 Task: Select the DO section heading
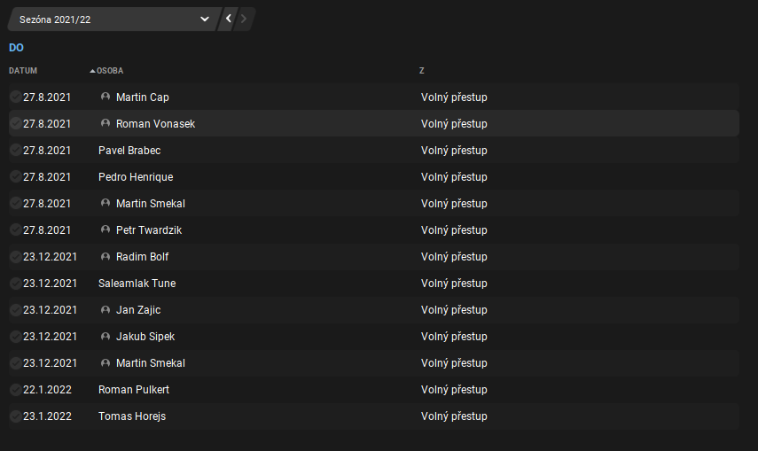[16, 47]
